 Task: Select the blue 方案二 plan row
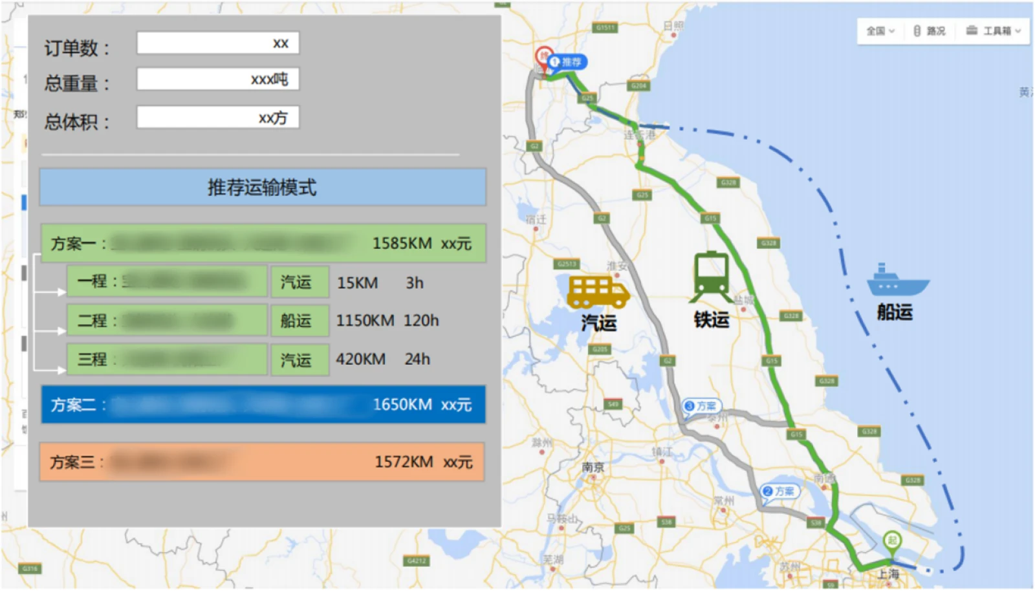(x=263, y=405)
